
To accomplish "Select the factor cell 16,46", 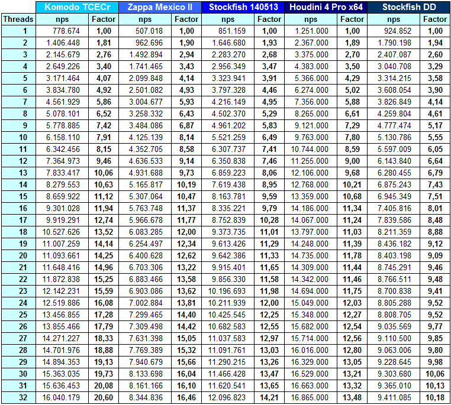I will pyautogui.click(x=186, y=397).
